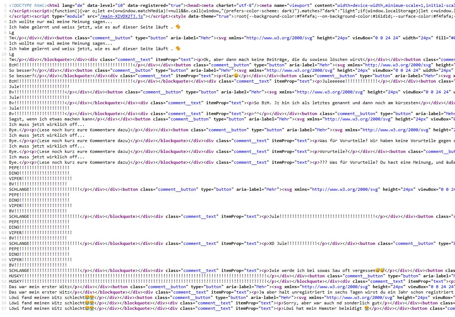Click line number 57 in the gutter
Screen dimensions: 455x317
(4, 308)
